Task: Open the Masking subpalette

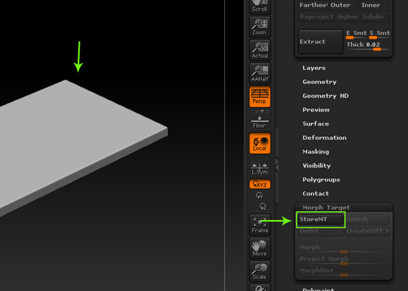Action: pos(316,152)
